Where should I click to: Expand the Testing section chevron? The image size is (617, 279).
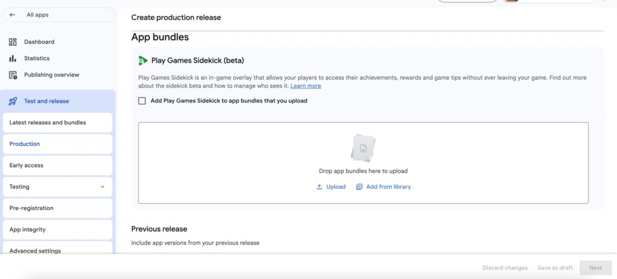coord(102,187)
